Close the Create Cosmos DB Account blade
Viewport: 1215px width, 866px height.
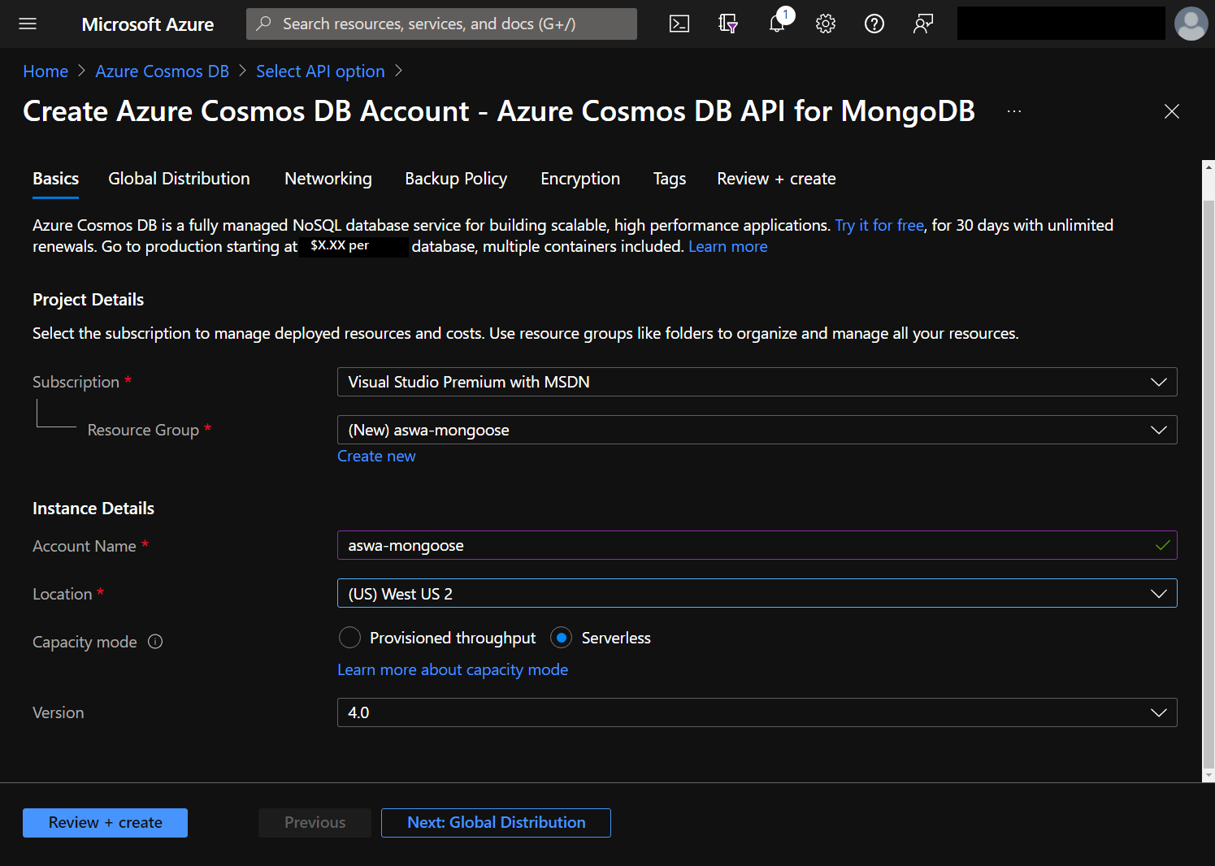click(1172, 111)
